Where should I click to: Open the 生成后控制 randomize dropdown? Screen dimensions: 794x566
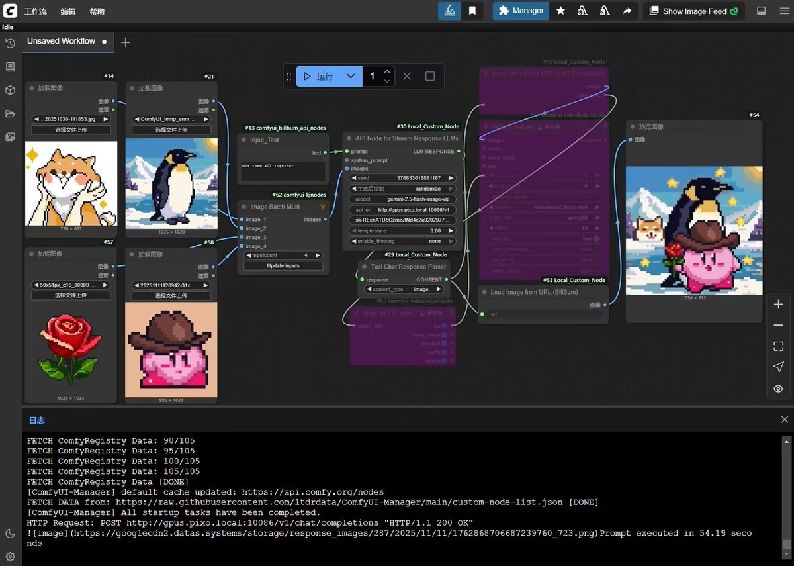pos(403,189)
